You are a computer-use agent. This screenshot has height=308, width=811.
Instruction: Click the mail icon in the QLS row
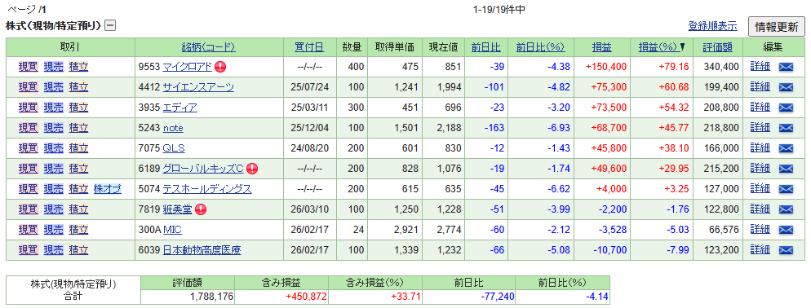pyautogui.click(x=786, y=148)
